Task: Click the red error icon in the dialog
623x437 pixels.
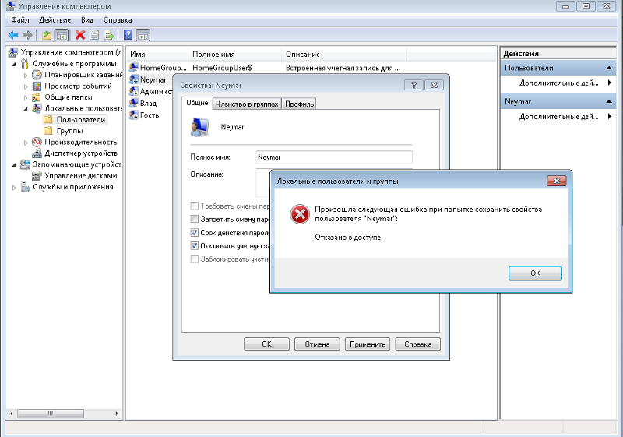Action: 300,214
